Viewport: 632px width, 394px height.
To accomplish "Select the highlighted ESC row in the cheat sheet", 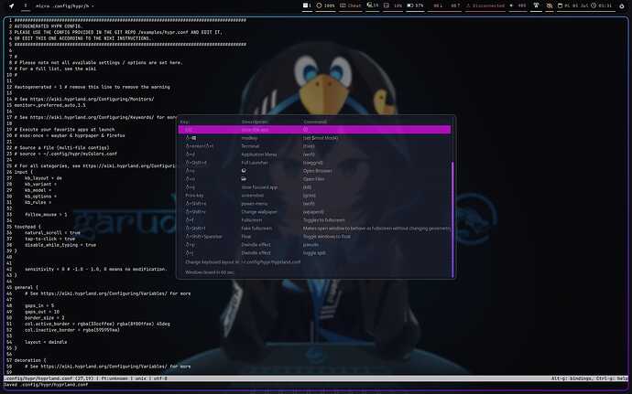I will point(314,130).
